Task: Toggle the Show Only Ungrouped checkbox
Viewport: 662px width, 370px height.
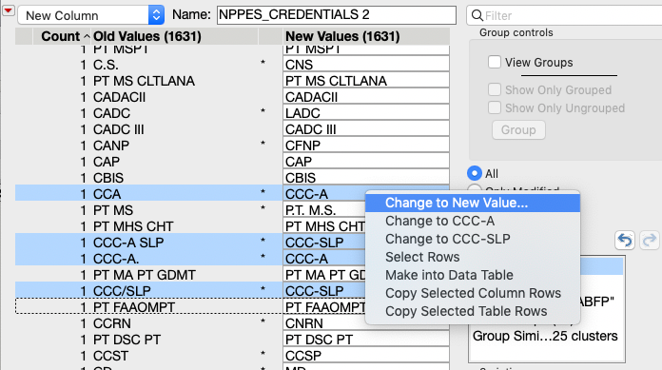Action: (495, 107)
